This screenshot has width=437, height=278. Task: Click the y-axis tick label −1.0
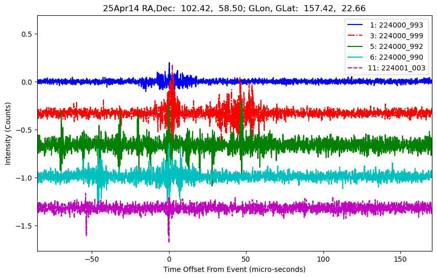pos(24,178)
